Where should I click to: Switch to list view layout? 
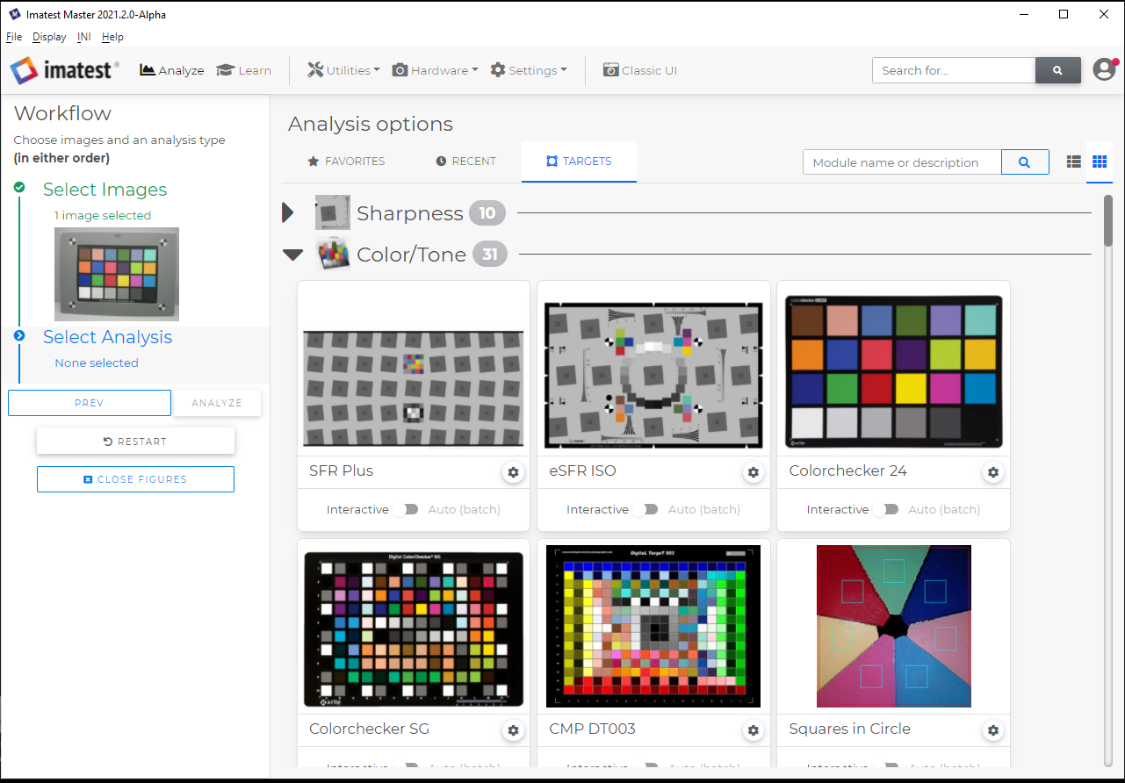pos(1073,162)
